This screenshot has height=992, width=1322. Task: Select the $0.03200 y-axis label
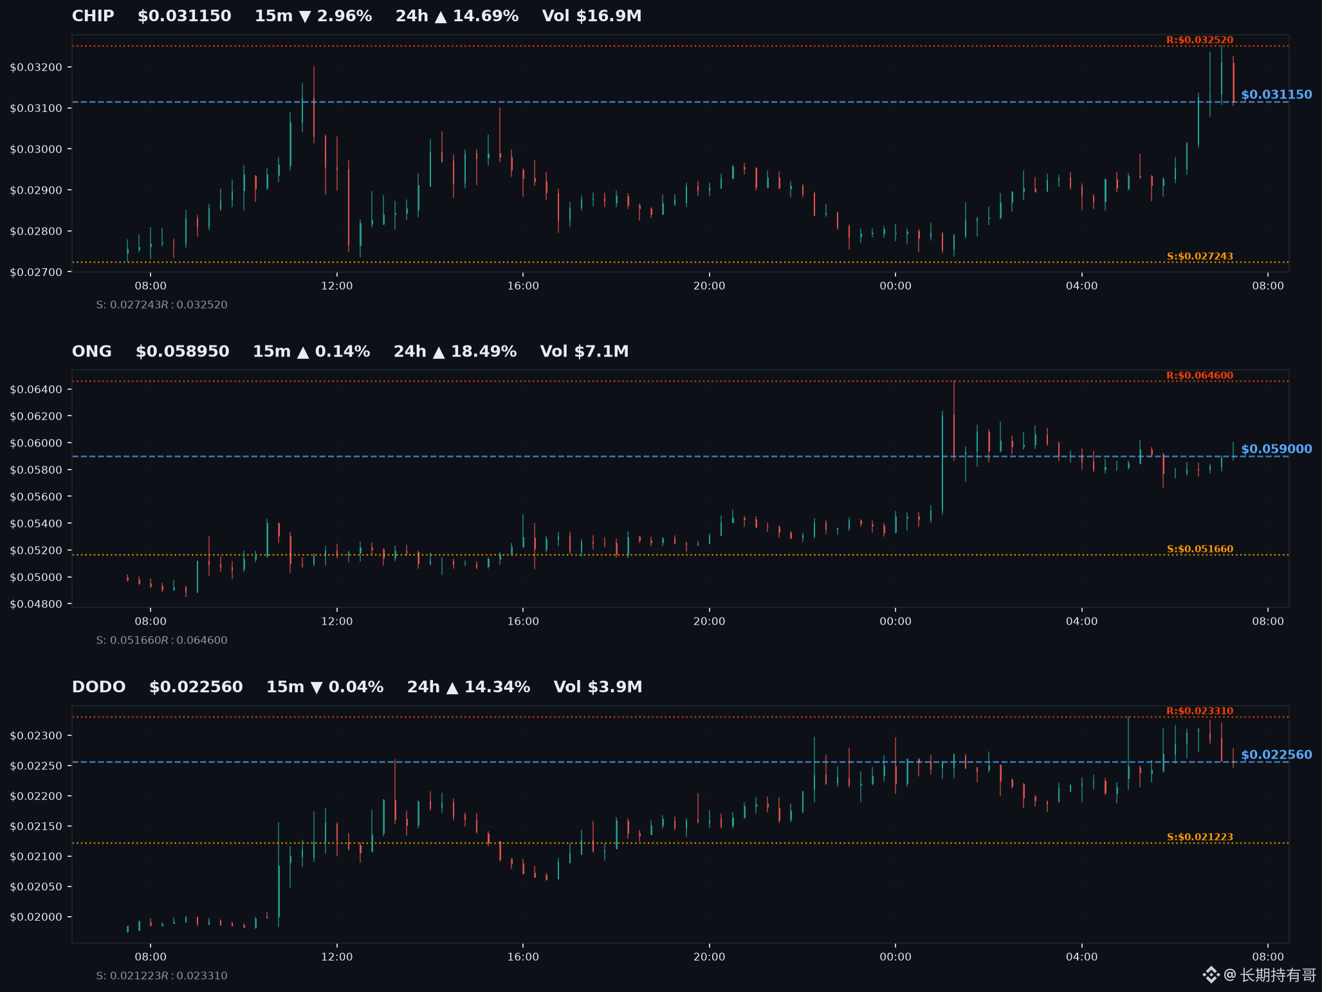36,68
